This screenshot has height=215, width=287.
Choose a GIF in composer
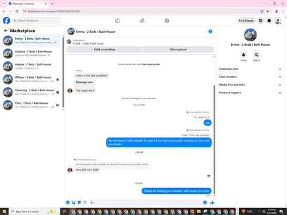(x=85, y=202)
